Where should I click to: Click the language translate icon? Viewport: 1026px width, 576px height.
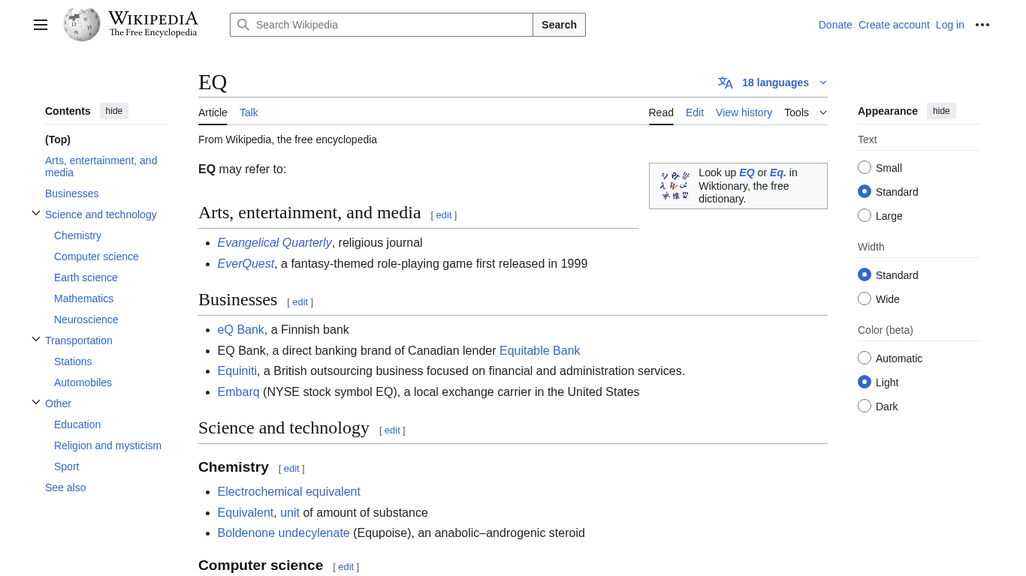tap(725, 82)
